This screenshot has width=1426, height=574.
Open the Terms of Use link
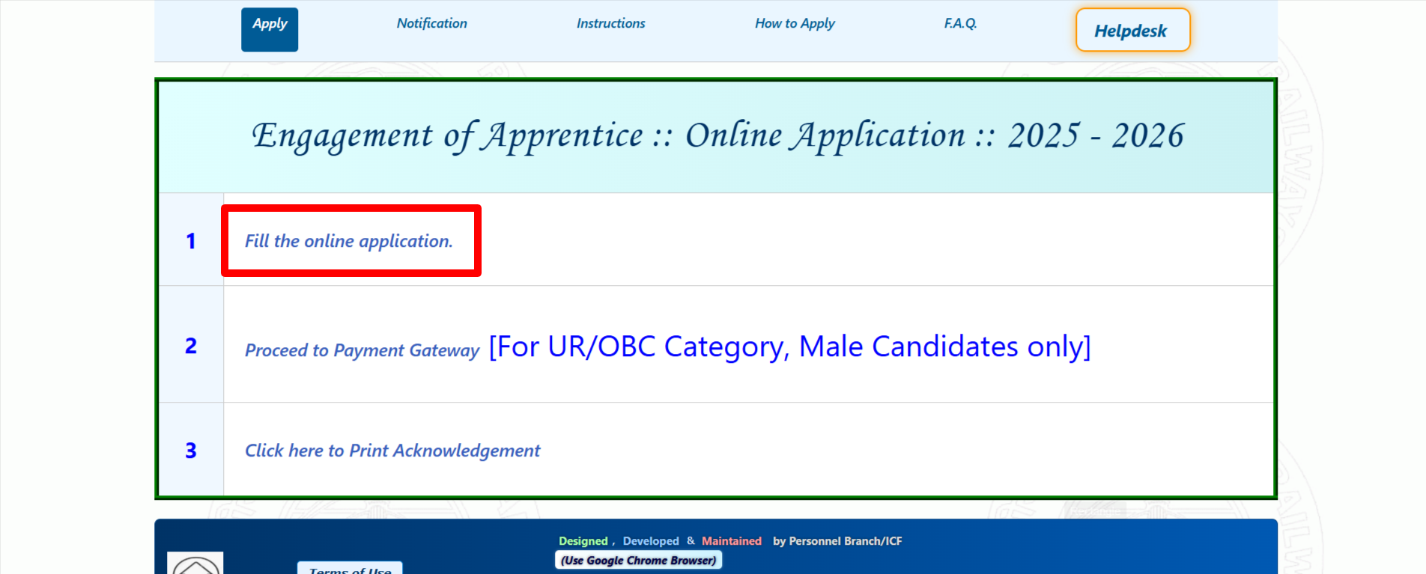tap(350, 569)
